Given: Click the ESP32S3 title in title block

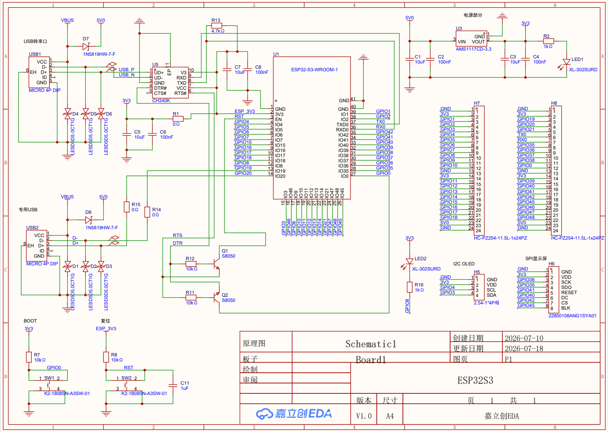Looking at the screenshot, I should [x=475, y=380].
